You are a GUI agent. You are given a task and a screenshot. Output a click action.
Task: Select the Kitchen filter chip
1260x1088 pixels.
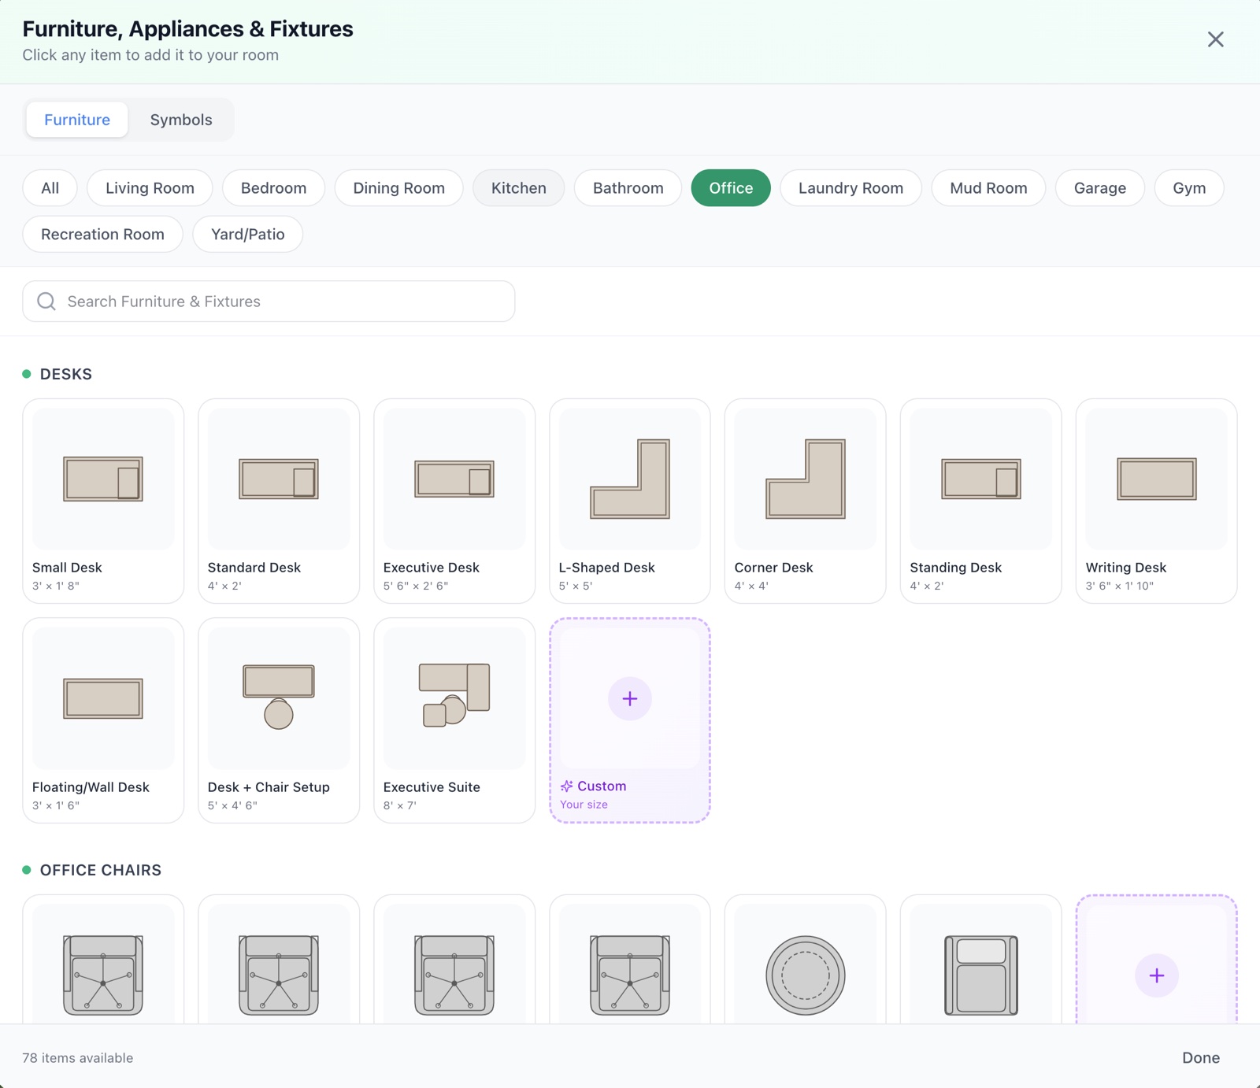pyautogui.click(x=519, y=188)
